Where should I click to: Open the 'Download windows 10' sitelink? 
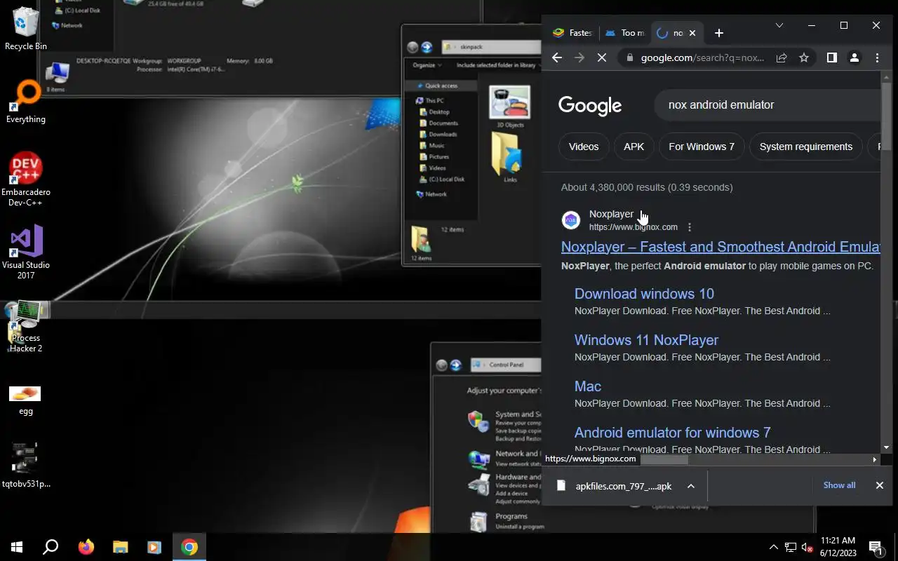tap(644, 294)
